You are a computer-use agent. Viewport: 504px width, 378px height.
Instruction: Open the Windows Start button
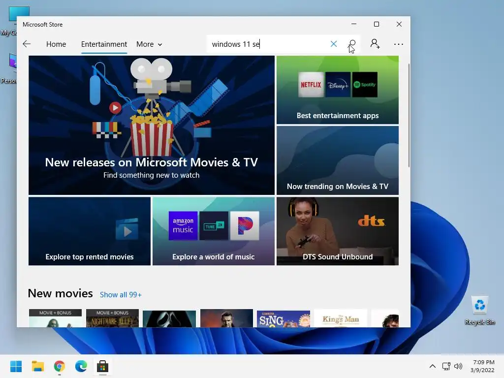16,366
